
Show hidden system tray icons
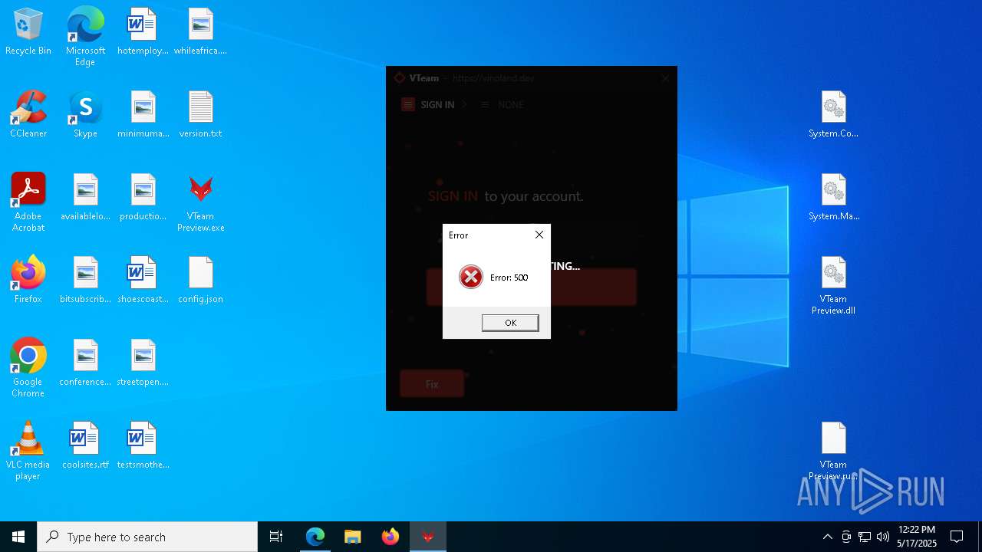point(827,537)
